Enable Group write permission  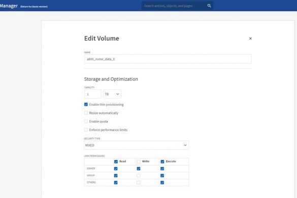139,176
